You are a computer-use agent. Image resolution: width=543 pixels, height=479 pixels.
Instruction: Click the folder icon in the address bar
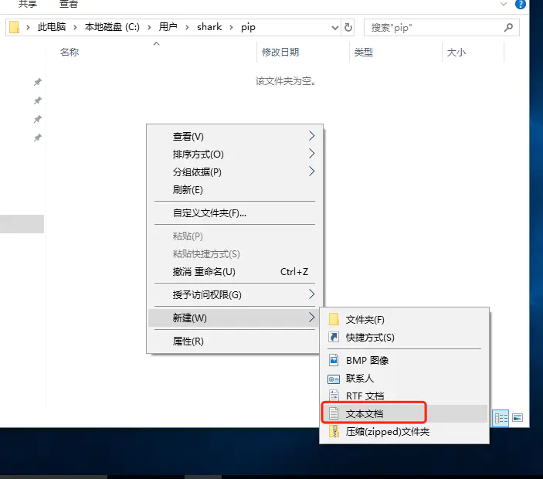14,27
